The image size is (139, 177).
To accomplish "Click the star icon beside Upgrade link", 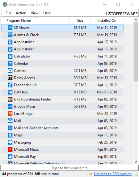I will [x=91, y=174].
